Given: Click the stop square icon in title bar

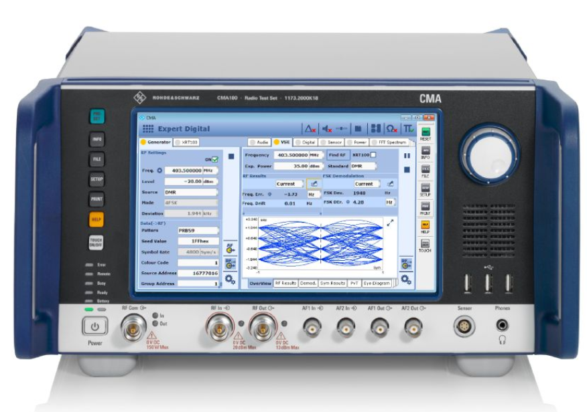Looking at the screenshot, I should (x=358, y=129).
